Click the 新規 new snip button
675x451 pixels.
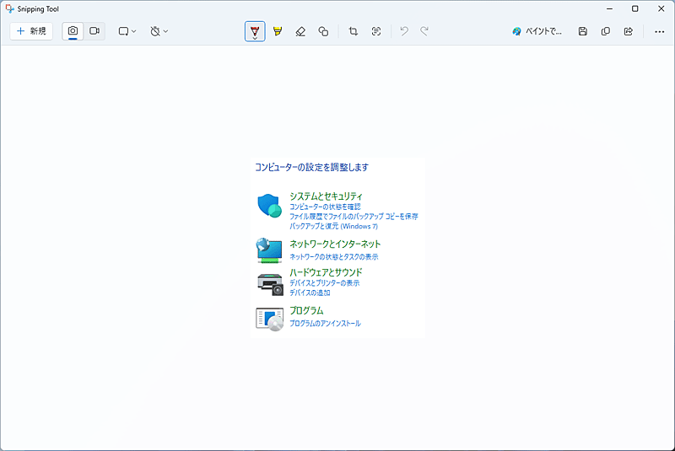31,31
